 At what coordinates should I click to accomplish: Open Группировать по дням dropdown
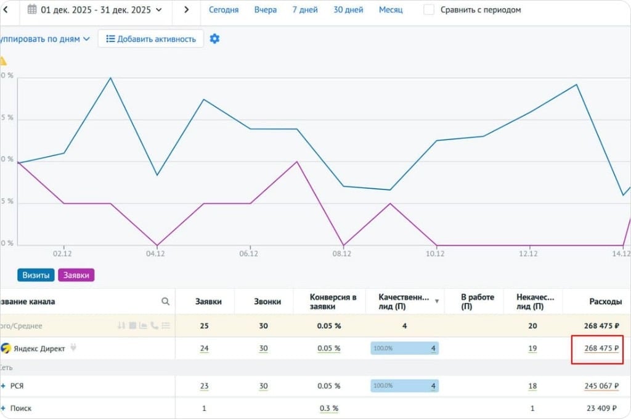pyautogui.click(x=44, y=39)
